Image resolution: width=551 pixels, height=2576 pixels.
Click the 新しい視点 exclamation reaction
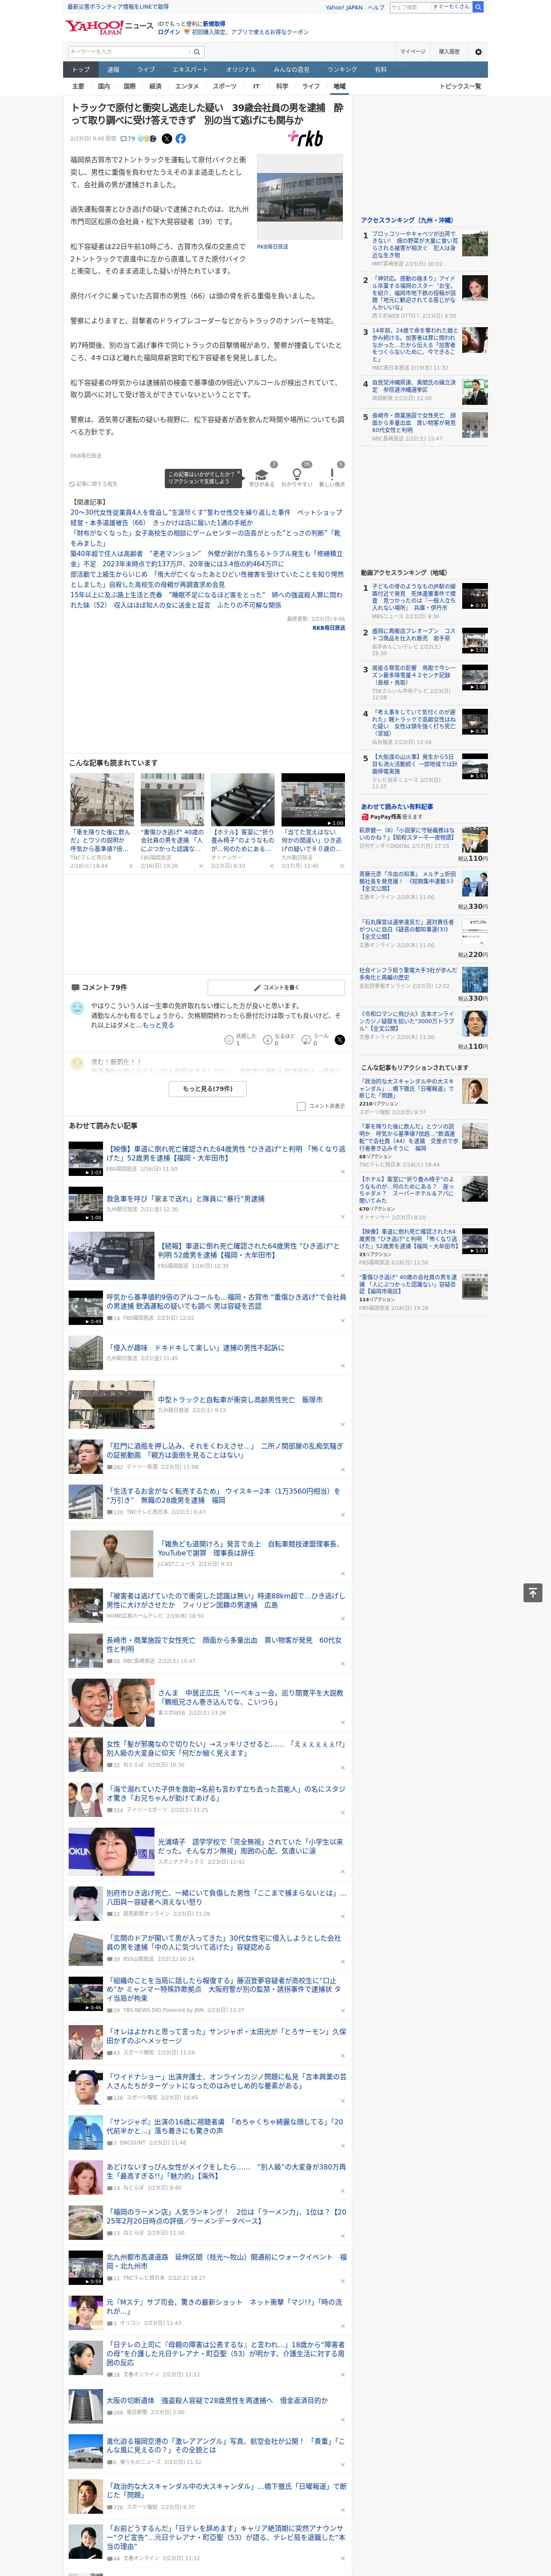(332, 475)
